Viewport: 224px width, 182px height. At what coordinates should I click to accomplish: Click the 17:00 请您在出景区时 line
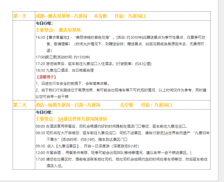(121, 159)
